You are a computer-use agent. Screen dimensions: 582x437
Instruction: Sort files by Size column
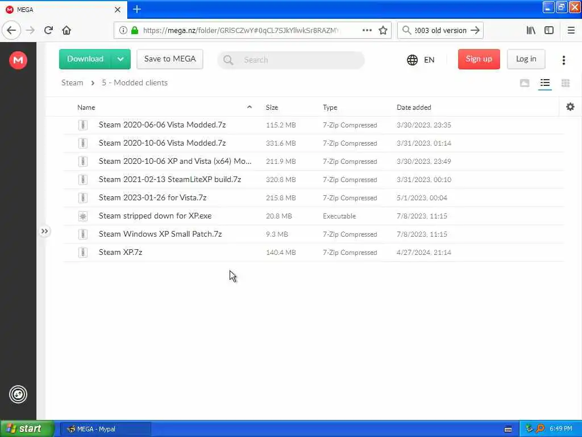pyautogui.click(x=272, y=108)
